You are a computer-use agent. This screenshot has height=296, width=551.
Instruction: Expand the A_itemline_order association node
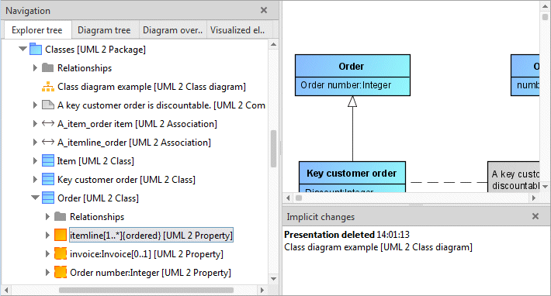(35, 142)
